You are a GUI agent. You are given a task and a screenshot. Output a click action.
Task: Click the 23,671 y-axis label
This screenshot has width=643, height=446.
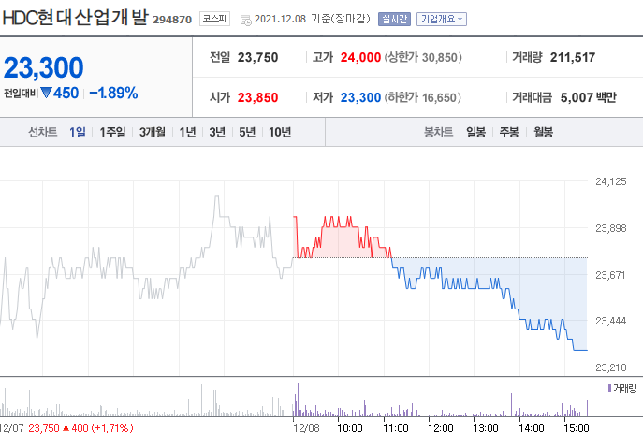tap(610, 275)
